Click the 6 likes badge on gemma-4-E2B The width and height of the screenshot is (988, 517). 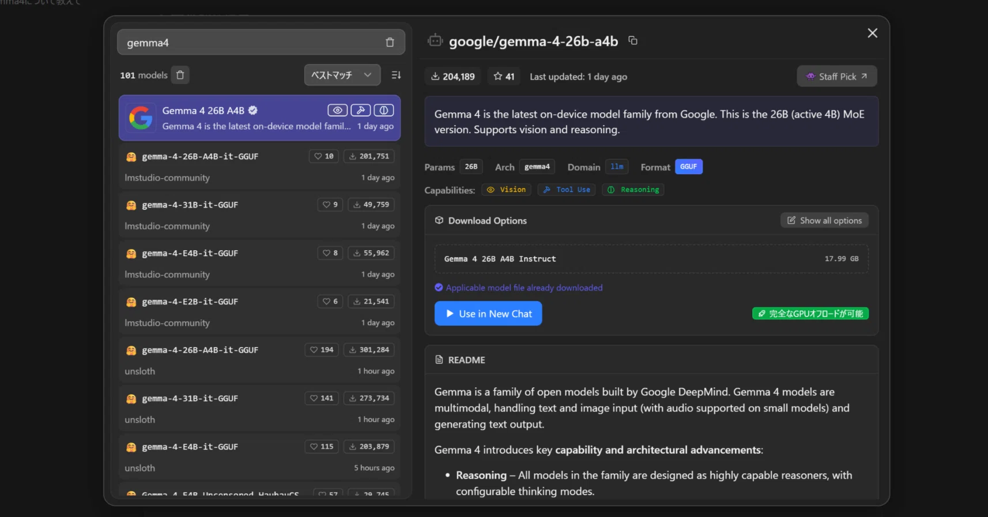(x=330, y=301)
